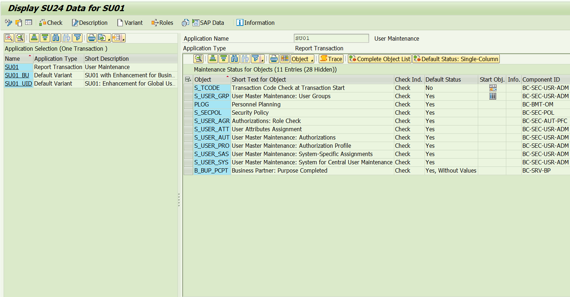The height and width of the screenshot is (297, 570).
Task: Sort ascending in the application selection list
Action: 34,38
